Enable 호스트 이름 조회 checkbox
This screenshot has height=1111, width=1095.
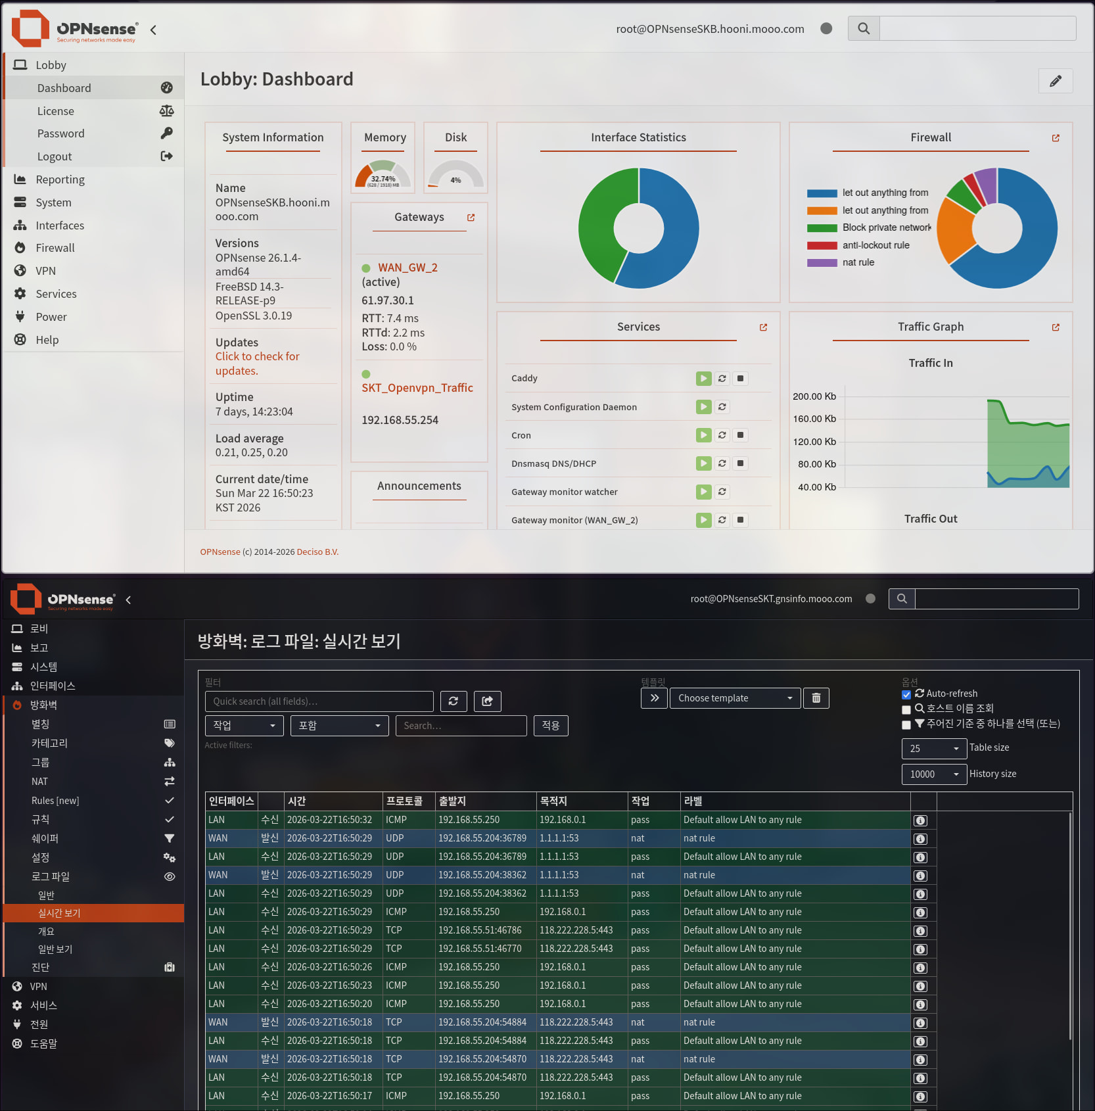(x=906, y=709)
